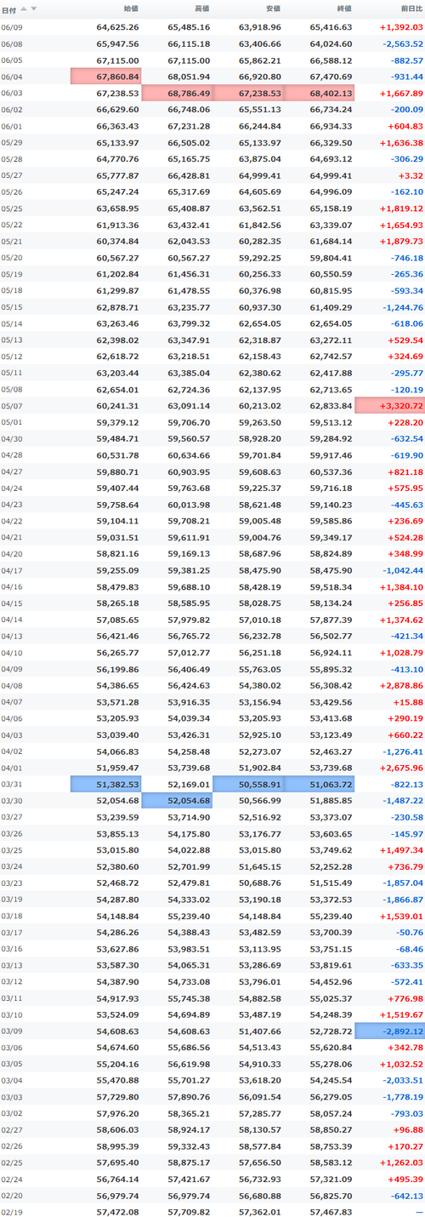The image size is (425, 1217).
Task: Click the 前日比 column header
Action: (x=411, y=9)
